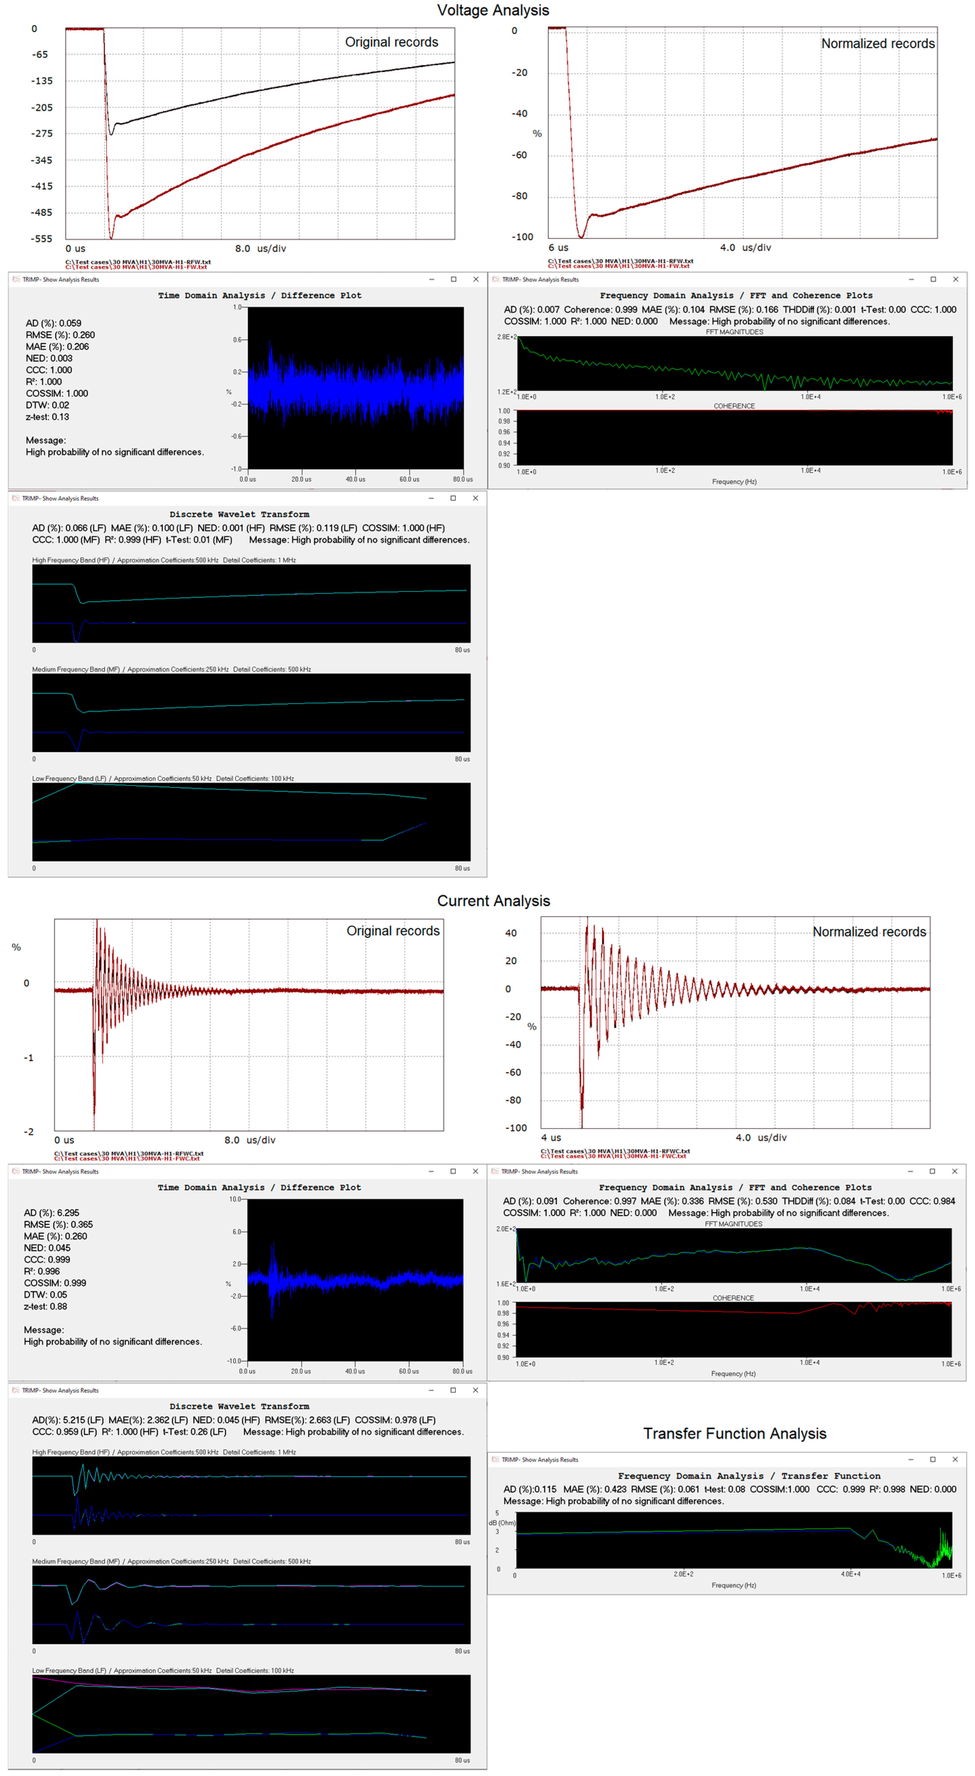Click TRIMP icon of Transfer Function window
The height and width of the screenshot is (1776, 975).
(x=495, y=1460)
